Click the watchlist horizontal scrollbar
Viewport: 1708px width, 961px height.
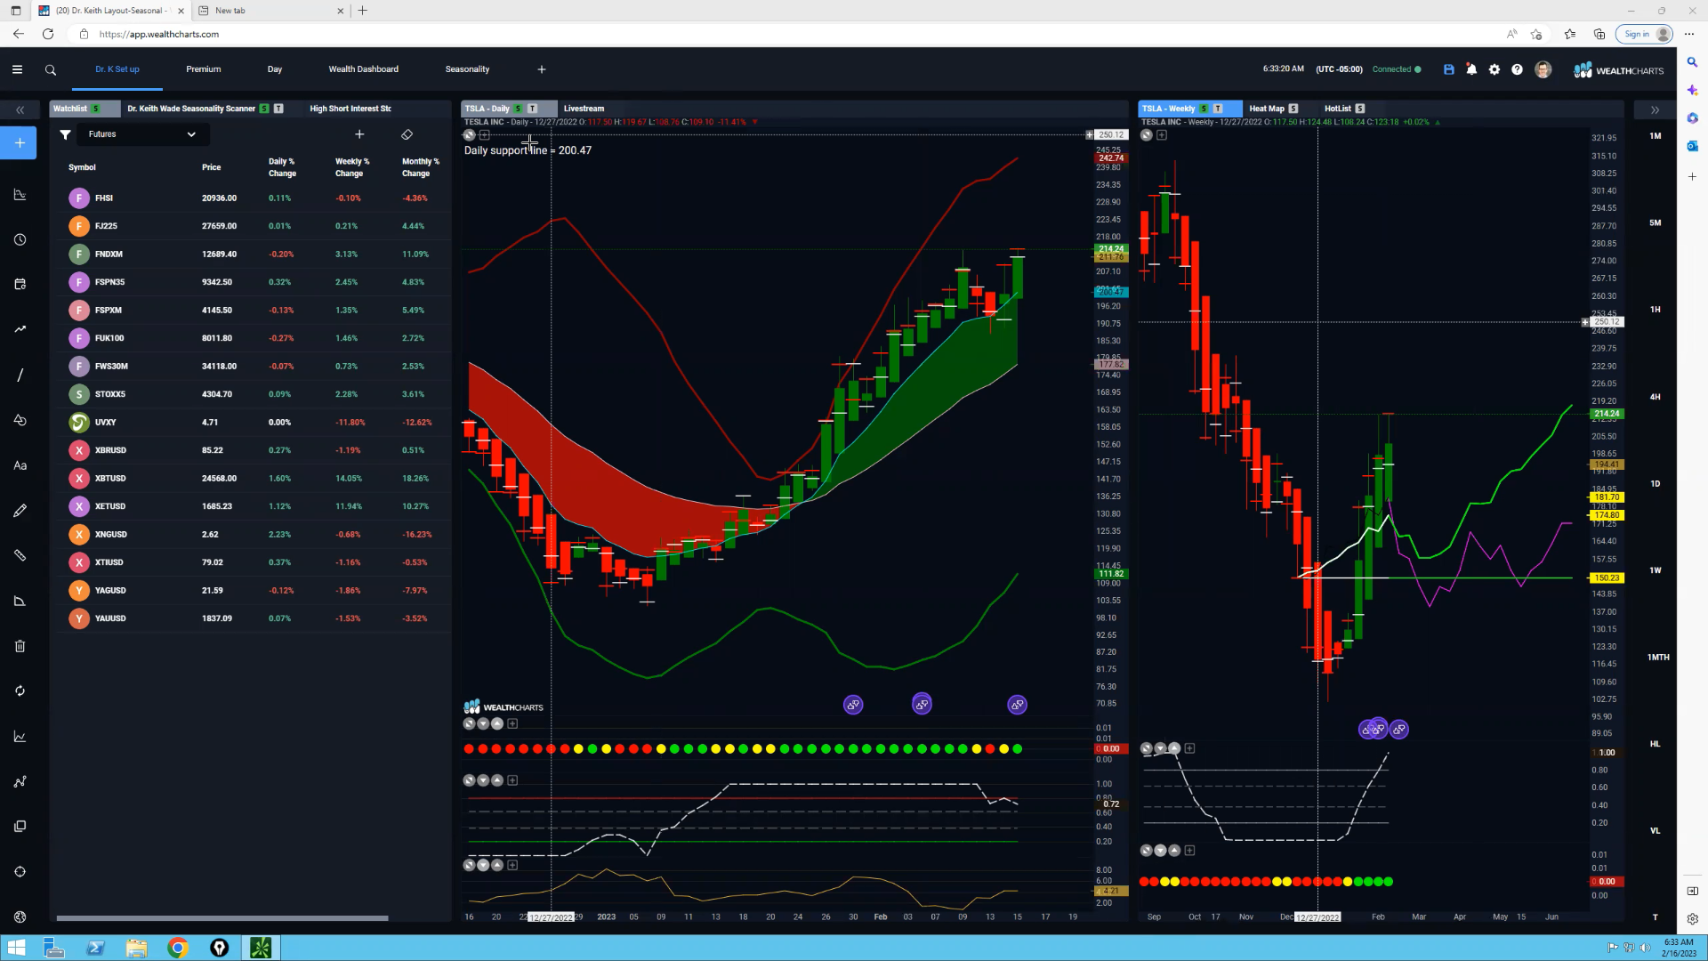222,917
